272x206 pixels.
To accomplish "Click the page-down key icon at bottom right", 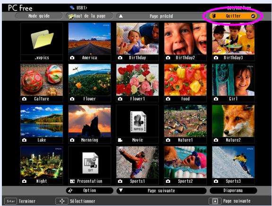I will point(215,201).
